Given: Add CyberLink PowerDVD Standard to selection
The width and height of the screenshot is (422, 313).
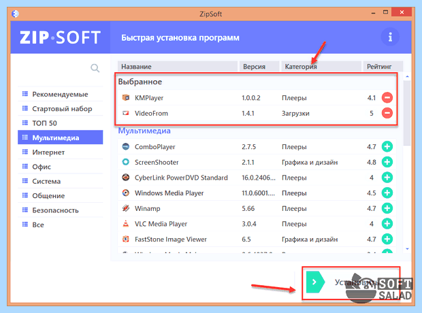Looking at the screenshot, I should pyautogui.click(x=387, y=178).
